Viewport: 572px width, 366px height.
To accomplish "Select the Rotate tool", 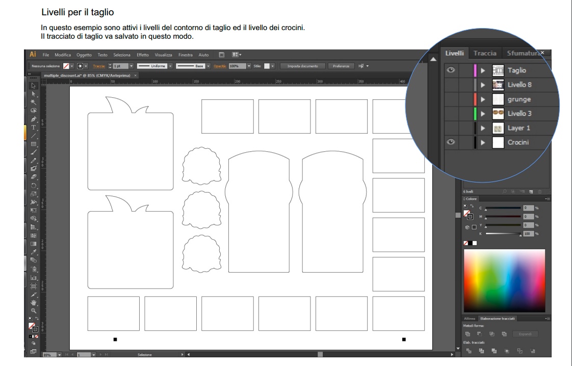I will point(34,186).
